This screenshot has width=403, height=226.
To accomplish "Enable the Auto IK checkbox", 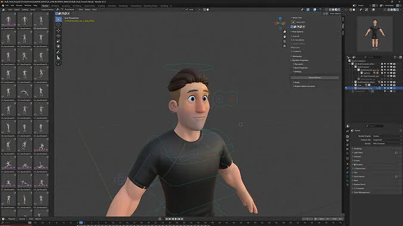I will [x=292, y=36].
